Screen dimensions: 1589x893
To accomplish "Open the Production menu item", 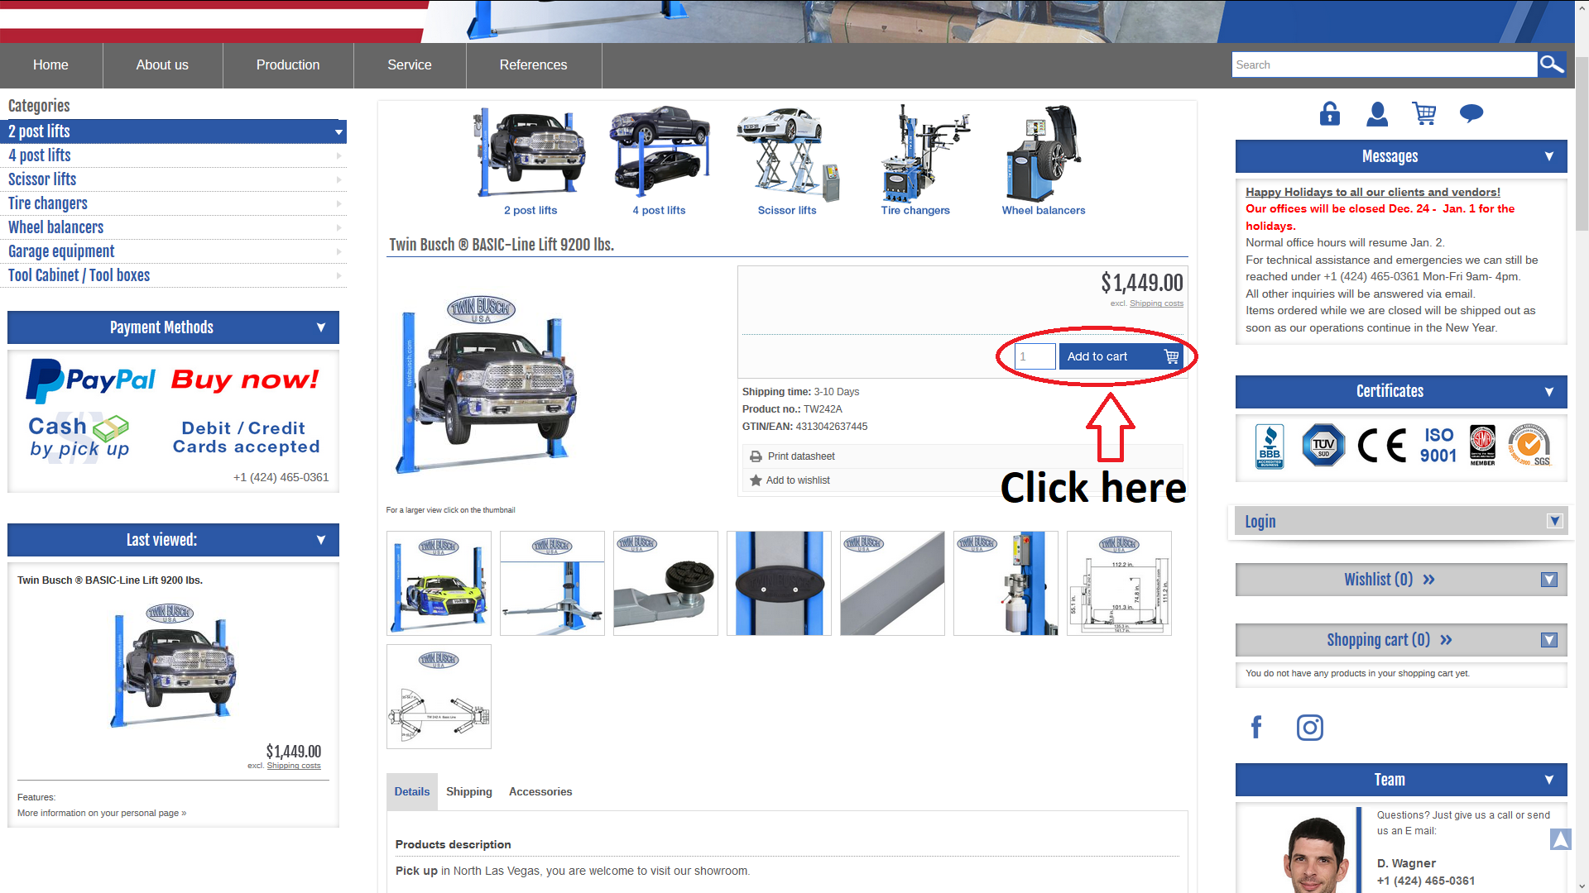I will 288,64.
